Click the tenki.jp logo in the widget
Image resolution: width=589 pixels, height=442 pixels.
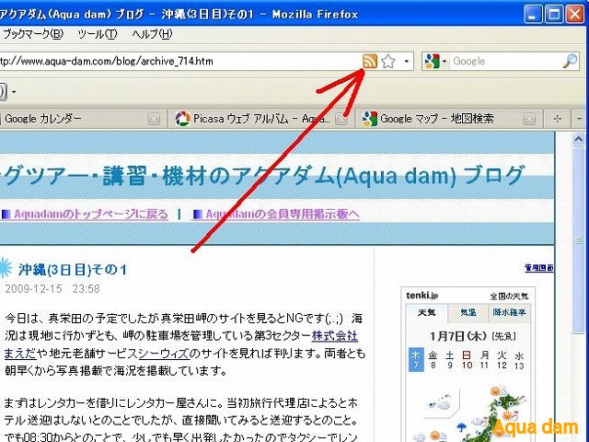coord(422,296)
